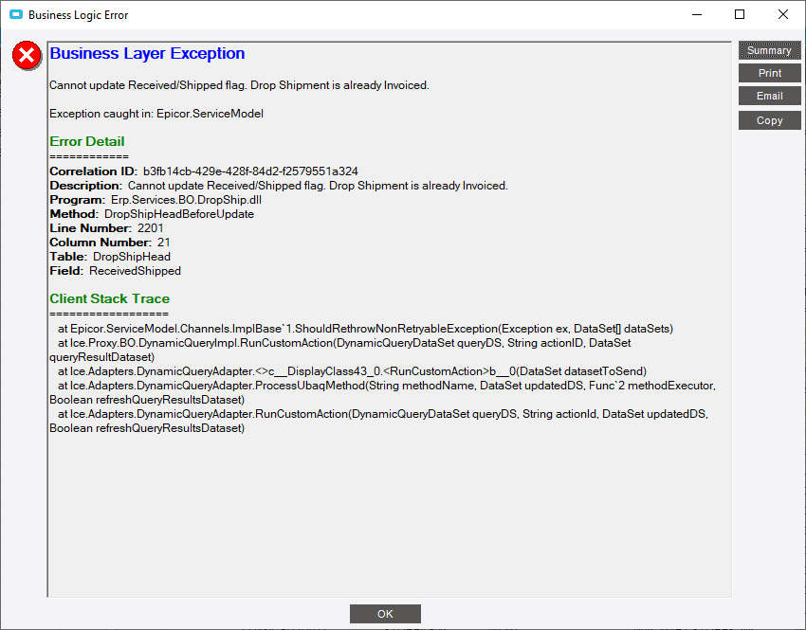
Task: Click the Line Number value 2201
Action: click(x=151, y=228)
